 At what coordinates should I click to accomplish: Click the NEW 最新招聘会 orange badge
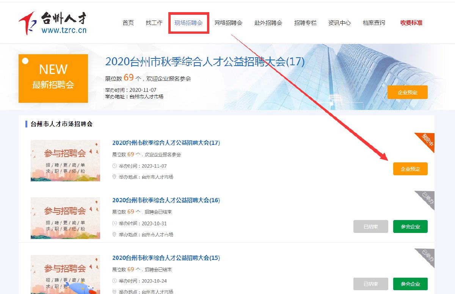[53, 79]
